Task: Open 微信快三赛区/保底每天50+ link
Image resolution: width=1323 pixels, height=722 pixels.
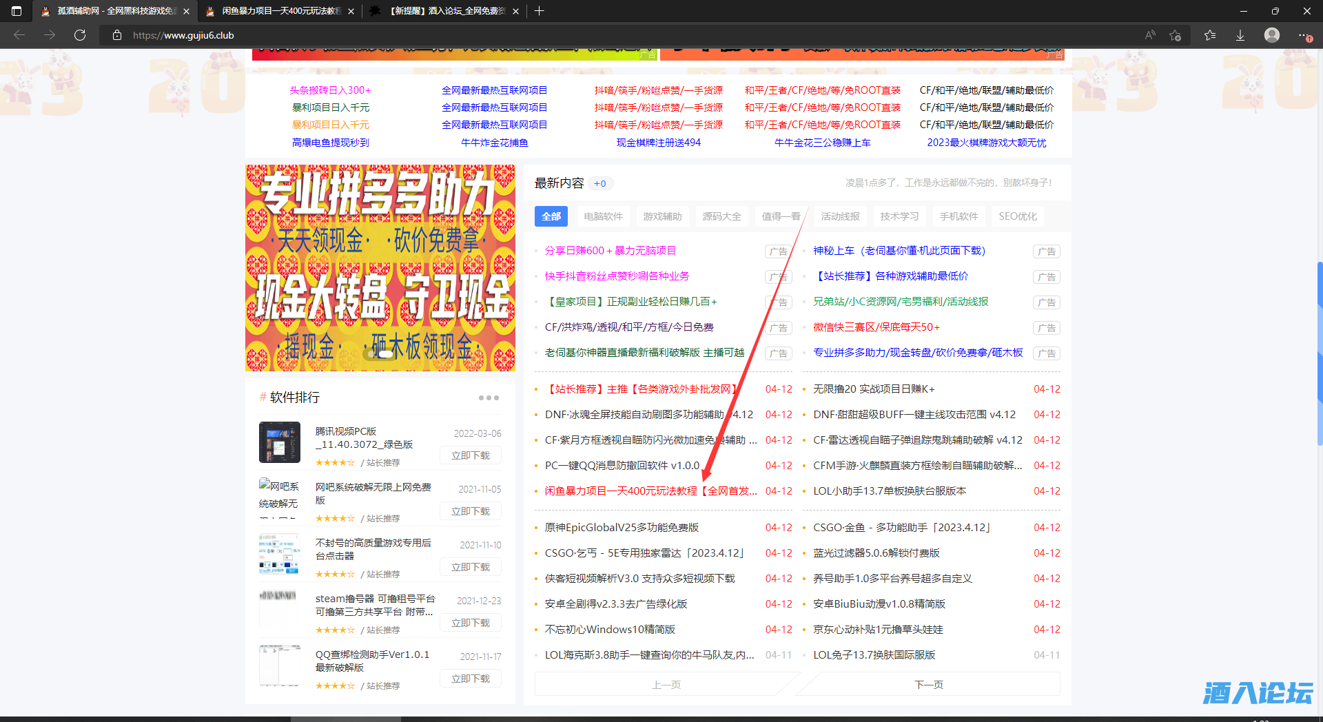Action: pyautogui.click(x=876, y=327)
